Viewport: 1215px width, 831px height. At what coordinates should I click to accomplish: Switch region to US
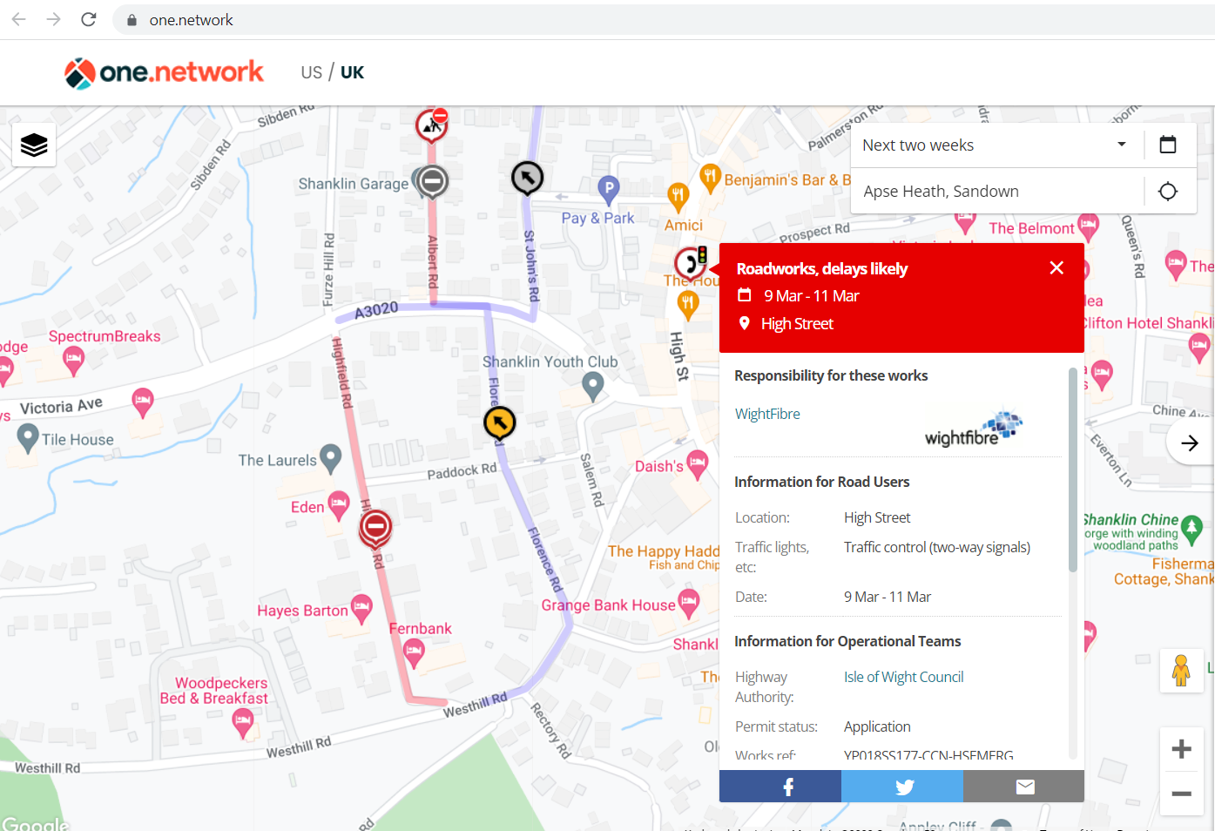[x=312, y=72]
